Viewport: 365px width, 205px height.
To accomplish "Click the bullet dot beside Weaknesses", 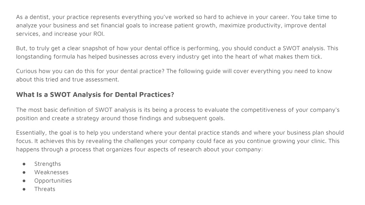I will click(x=24, y=173).
